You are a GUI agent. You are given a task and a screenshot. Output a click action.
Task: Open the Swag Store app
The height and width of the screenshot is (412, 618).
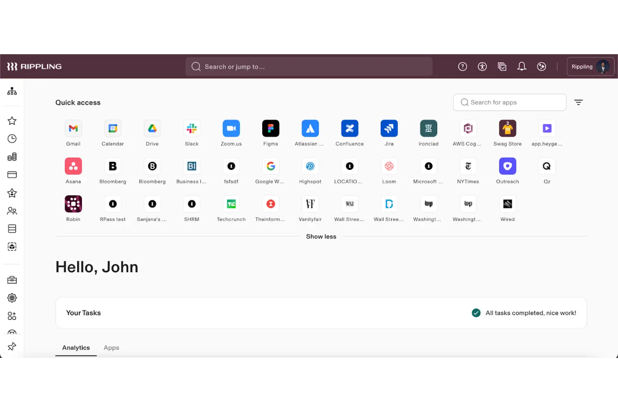click(x=508, y=129)
